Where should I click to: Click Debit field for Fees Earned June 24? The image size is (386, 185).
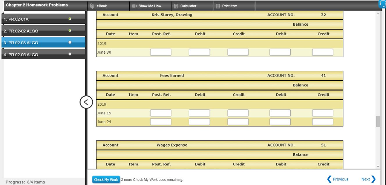click(x=199, y=122)
